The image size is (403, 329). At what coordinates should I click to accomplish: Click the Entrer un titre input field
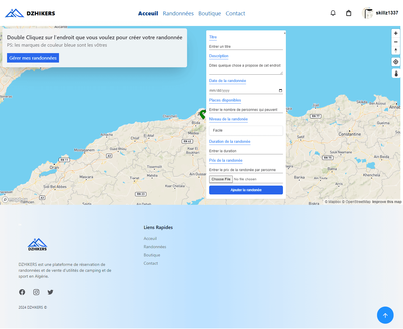pyautogui.click(x=246, y=46)
